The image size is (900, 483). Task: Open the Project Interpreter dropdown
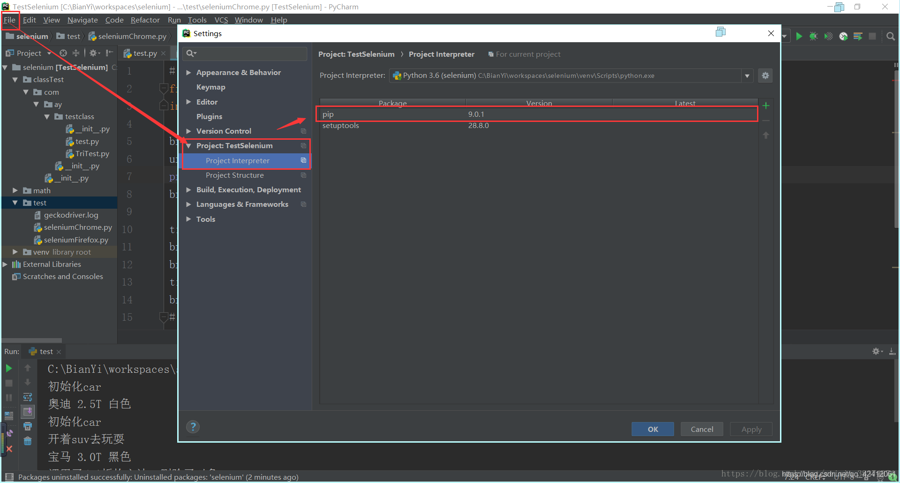click(x=747, y=75)
